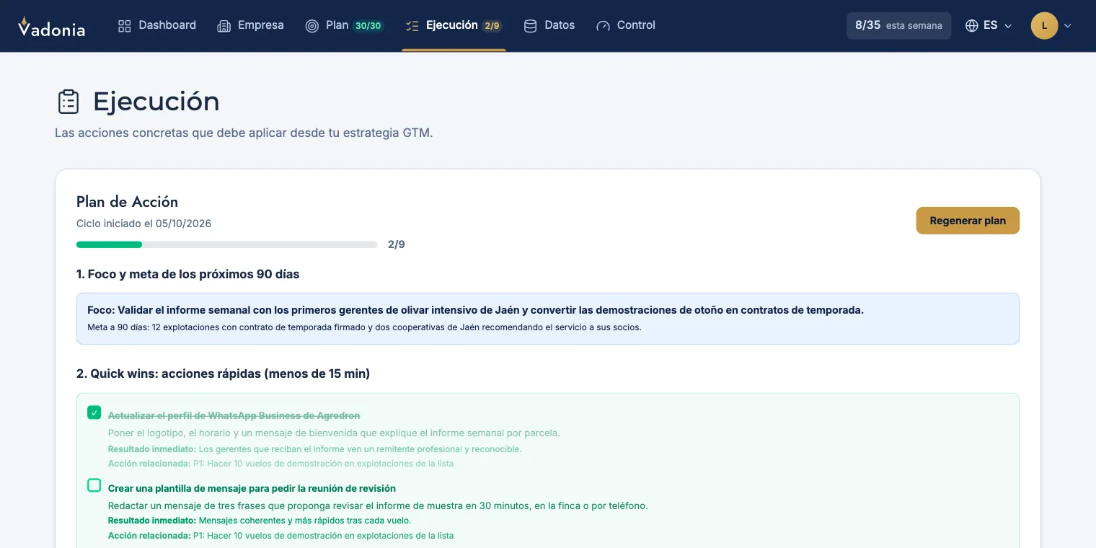
Task: Click the Control gauge icon
Action: tap(603, 26)
